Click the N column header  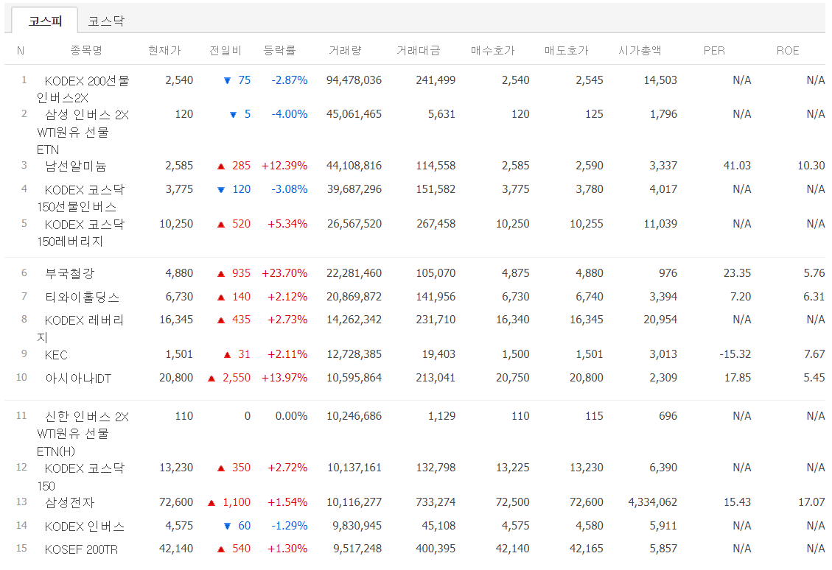[x=21, y=50]
